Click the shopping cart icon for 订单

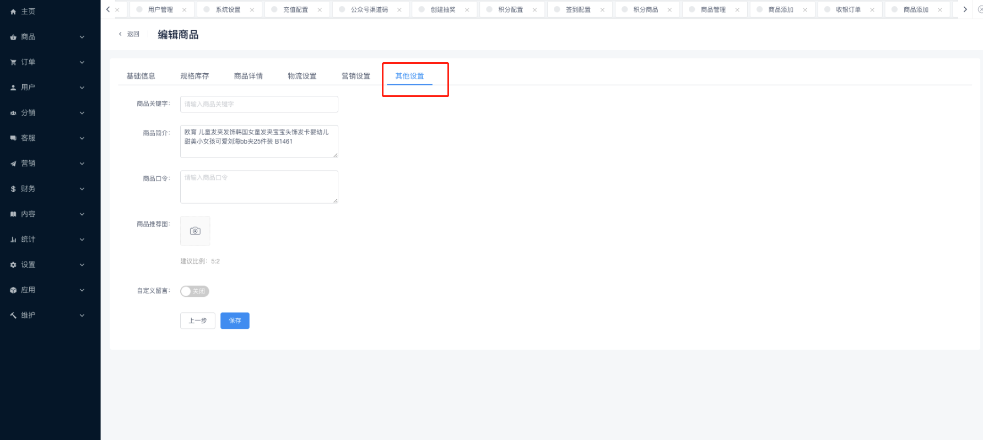click(13, 62)
